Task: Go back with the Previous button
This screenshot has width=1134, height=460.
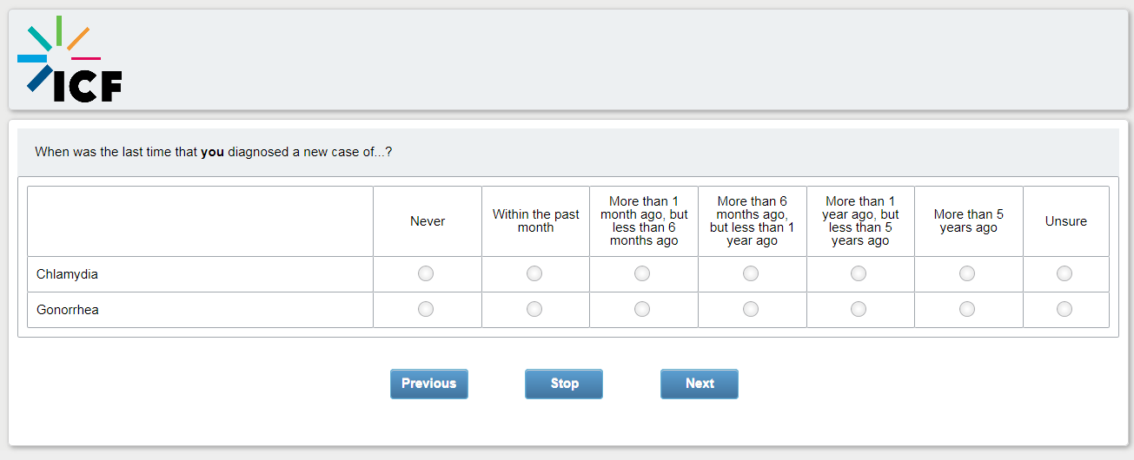Action: coord(429,384)
